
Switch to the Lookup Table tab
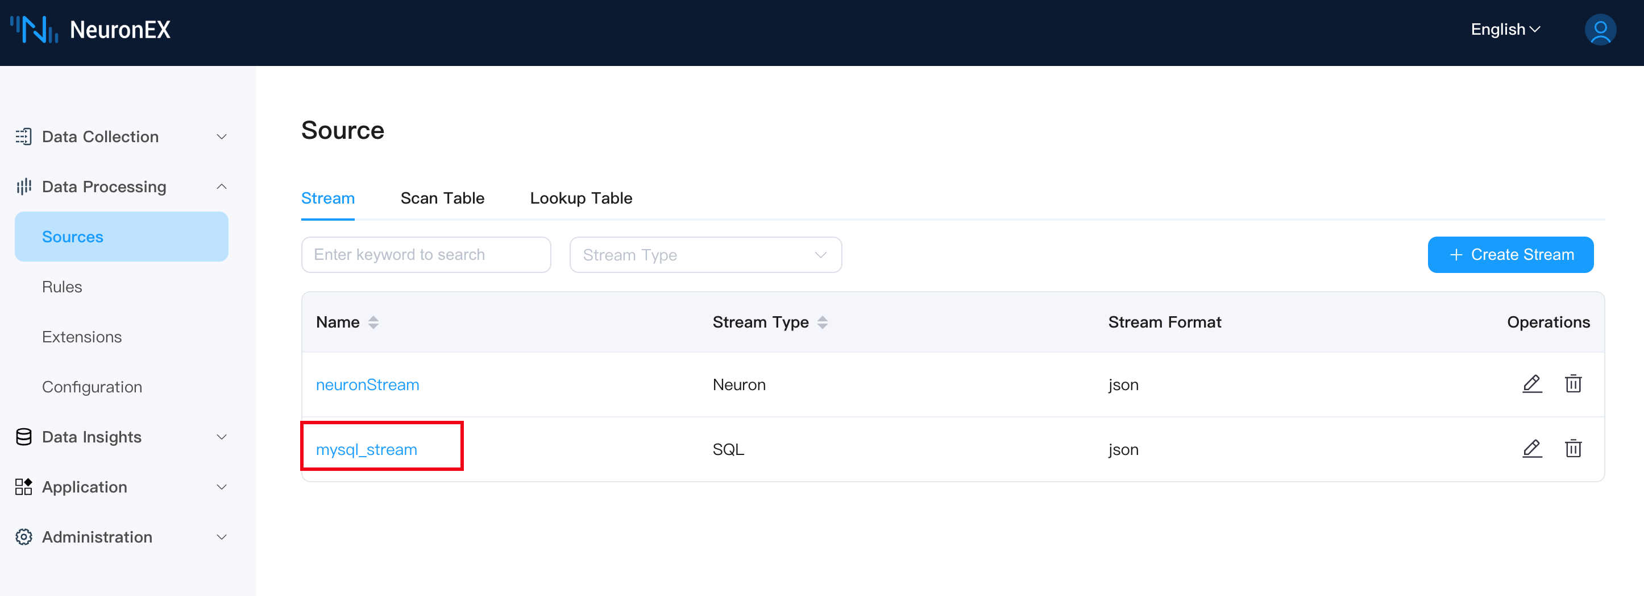(x=581, y=198)
